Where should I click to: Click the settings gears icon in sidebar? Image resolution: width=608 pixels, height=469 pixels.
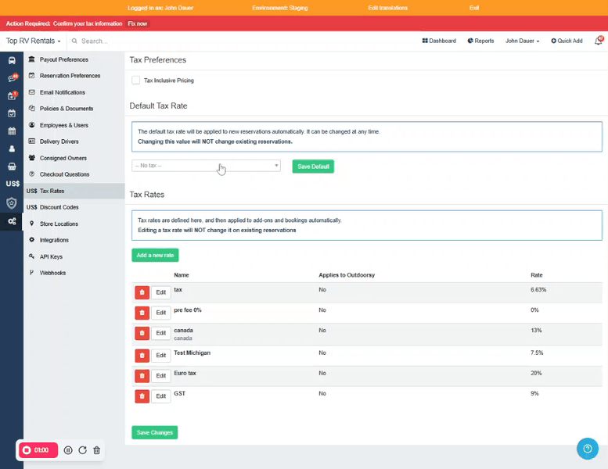pos(12,221)
